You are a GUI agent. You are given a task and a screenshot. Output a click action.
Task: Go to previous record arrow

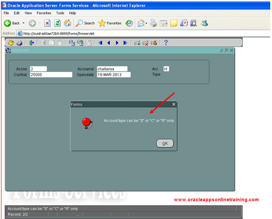[109, 43]
